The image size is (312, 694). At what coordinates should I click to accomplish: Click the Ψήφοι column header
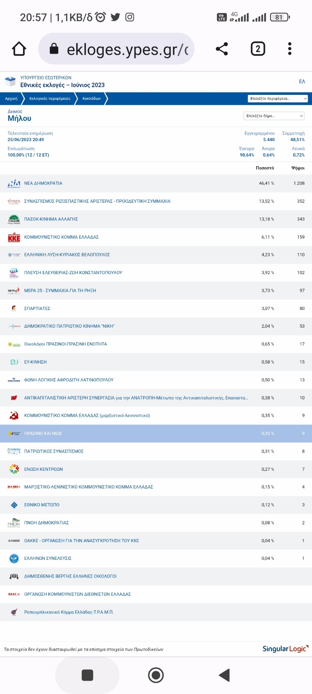[298, 168]
